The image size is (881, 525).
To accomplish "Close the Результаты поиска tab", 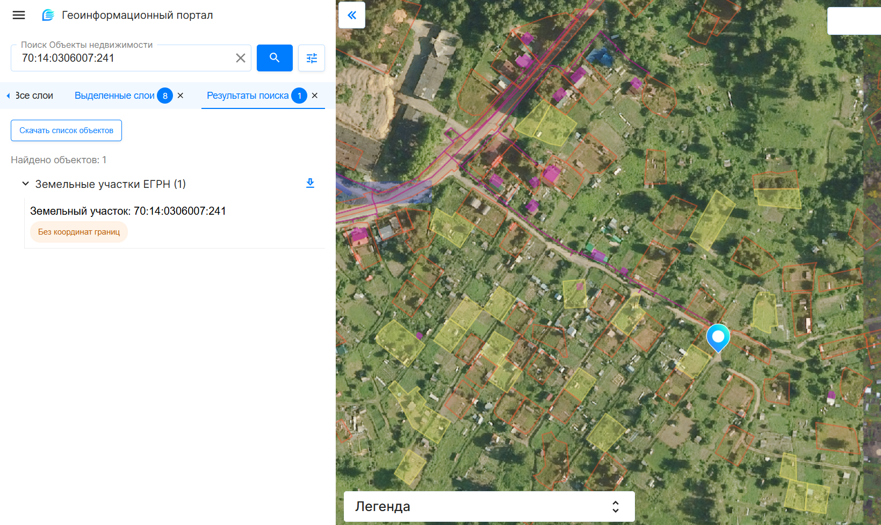I will (x=315, y=96).
